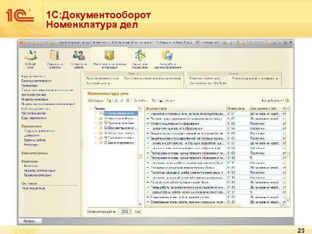Click the year stepper arrows
The height and width of the screenshot is (234, 312).
coord(131,211)
